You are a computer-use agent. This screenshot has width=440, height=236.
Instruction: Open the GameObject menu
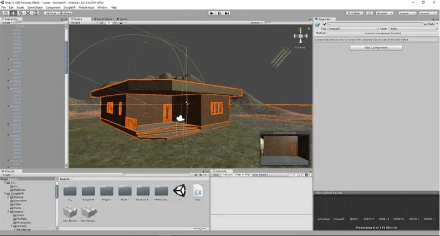[35, 7]
